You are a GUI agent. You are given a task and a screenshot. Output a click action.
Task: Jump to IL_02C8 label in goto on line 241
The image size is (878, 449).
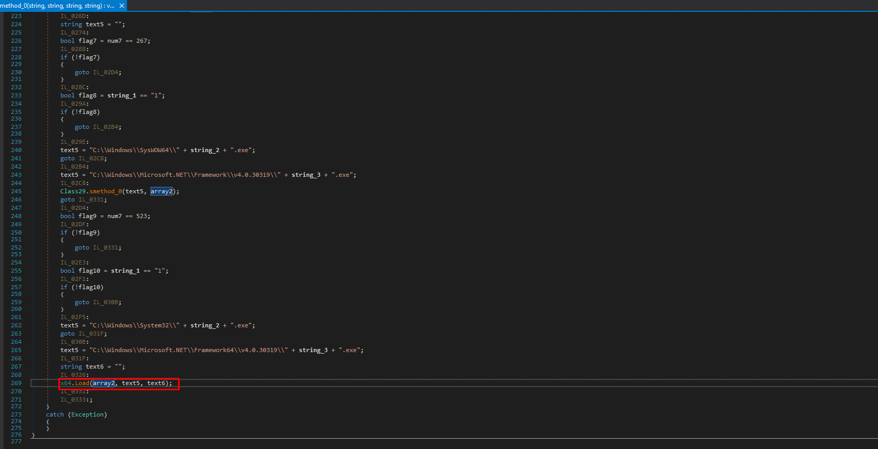coord(91,158)
